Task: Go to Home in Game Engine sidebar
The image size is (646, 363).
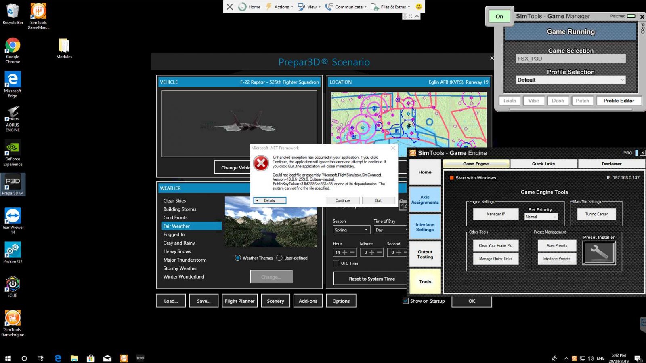Action: [425, 172]
